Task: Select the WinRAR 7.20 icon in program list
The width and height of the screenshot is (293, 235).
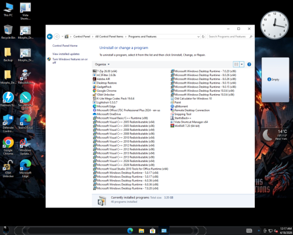Action: coord(172,126)
